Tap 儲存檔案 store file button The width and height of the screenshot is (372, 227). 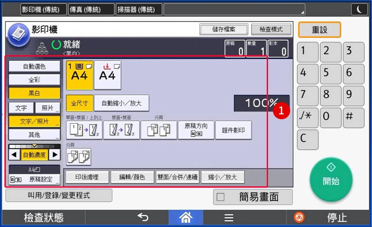point(224,30)
